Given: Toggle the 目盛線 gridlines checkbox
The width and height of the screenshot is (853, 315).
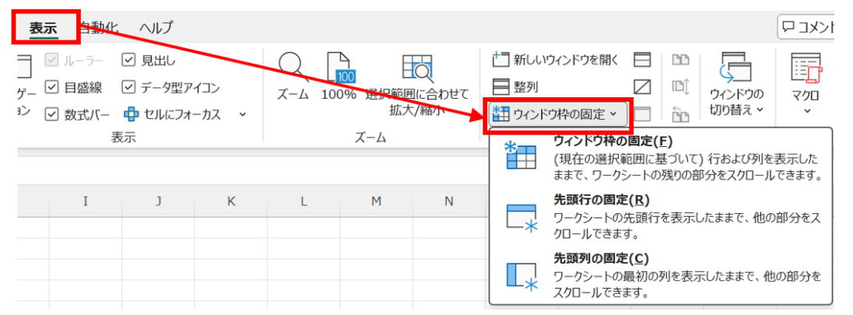Looking at the screenshot, I should click(52, 88).
